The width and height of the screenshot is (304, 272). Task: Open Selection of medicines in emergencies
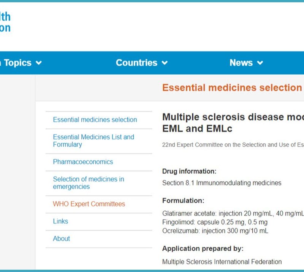pyautogui.click(x=89, y=183)
